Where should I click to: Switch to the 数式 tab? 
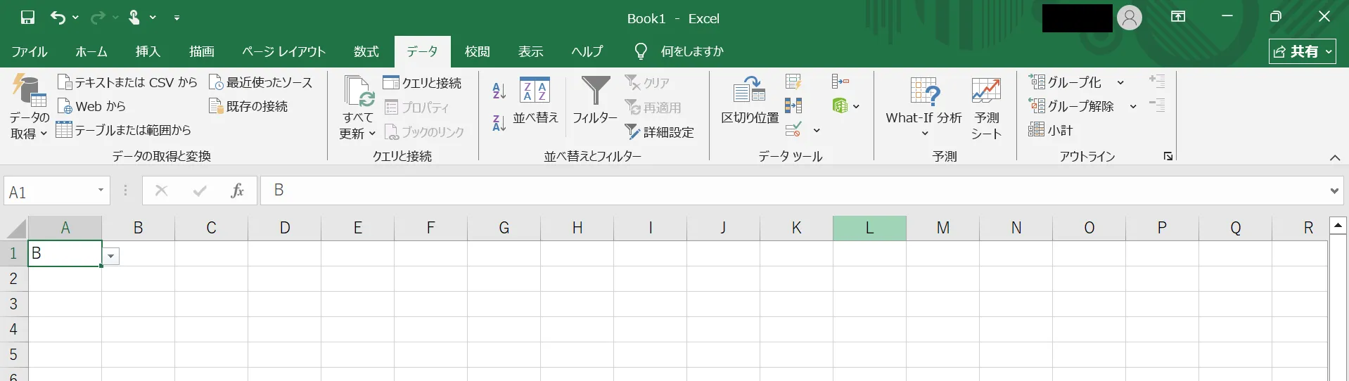tap(366, 52)
